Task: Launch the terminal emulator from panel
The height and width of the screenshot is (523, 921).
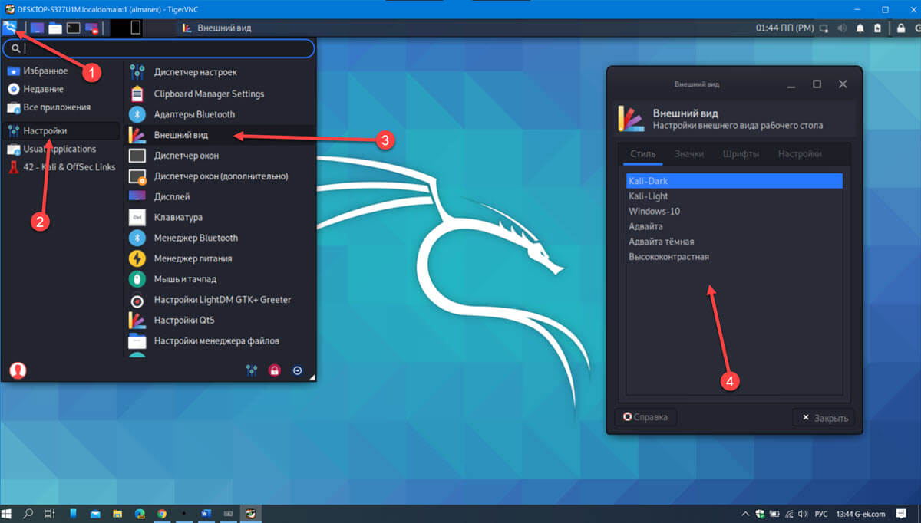Action: pyautogui.click(x=73, y=28)
